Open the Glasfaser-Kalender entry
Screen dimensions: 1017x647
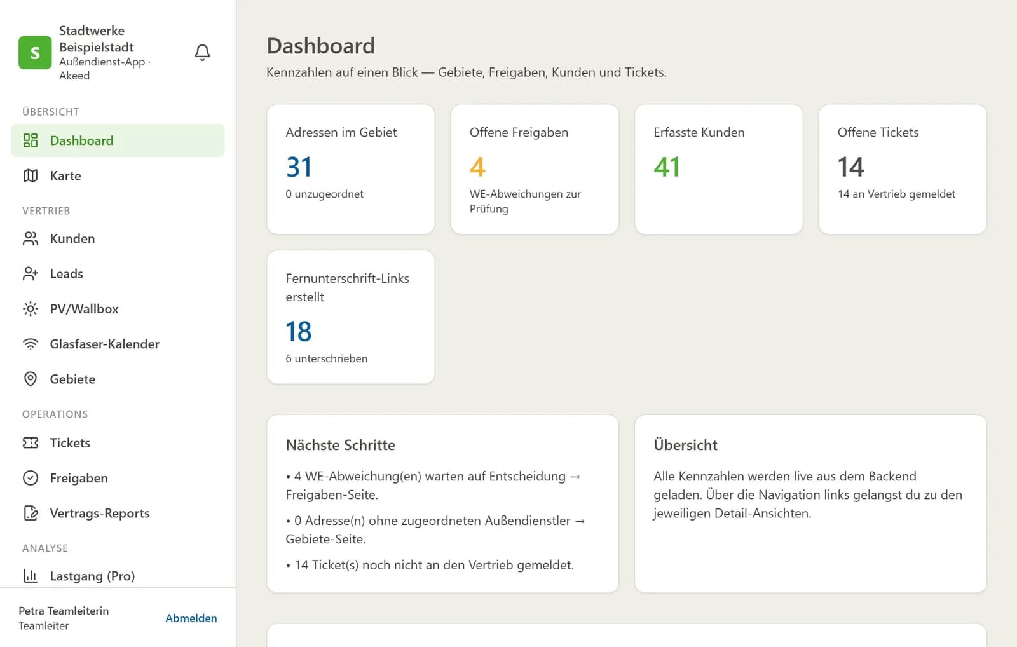coord(118,344)
